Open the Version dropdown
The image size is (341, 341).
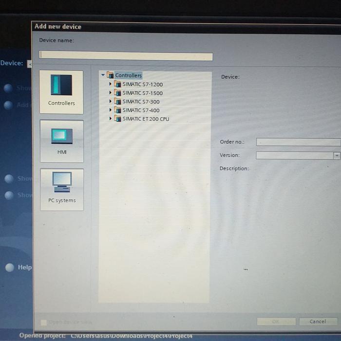click(337, 155)
